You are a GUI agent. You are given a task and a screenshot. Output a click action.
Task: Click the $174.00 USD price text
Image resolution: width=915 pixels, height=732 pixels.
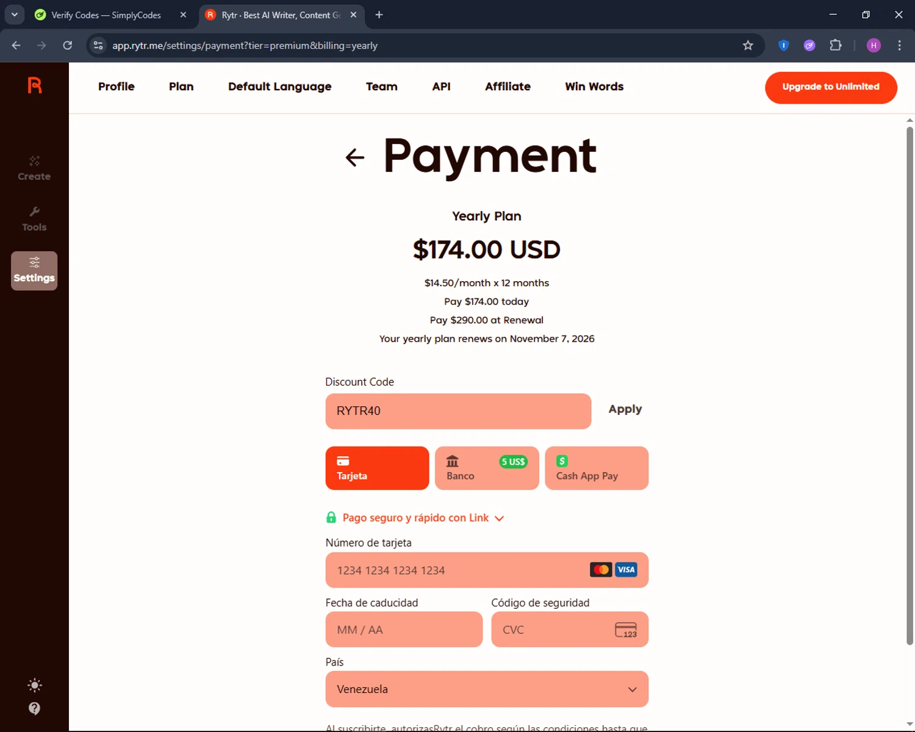[486, 249]
